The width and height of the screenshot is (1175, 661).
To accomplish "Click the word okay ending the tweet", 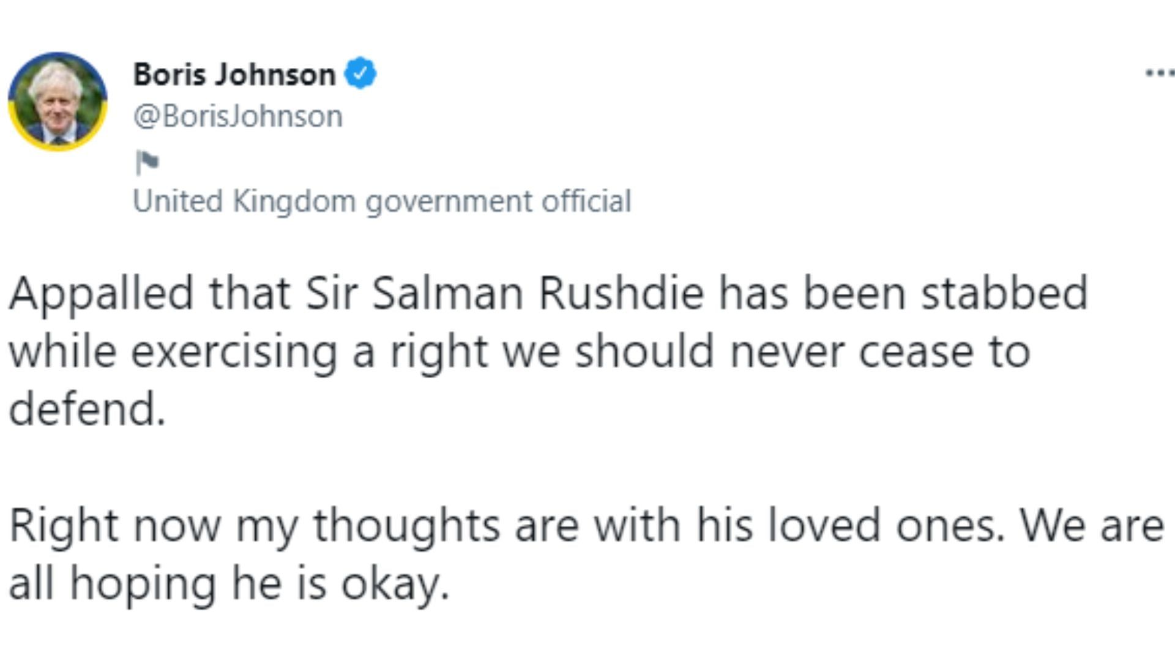I will pyautogui.click(x=398, y=581).
